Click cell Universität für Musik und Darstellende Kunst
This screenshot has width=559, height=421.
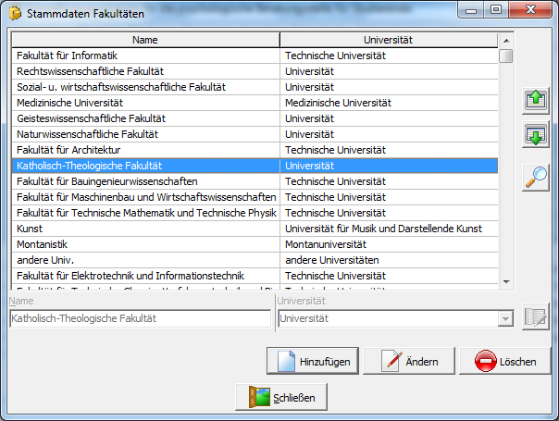point(389,229)
